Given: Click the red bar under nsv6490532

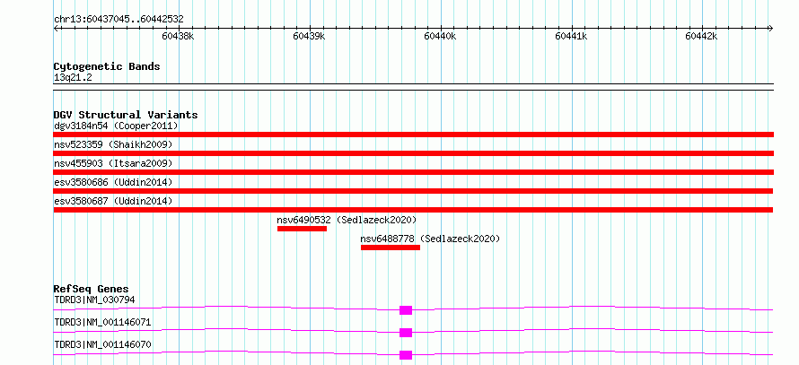Looking at the screenshot, I should click(303, 229).
